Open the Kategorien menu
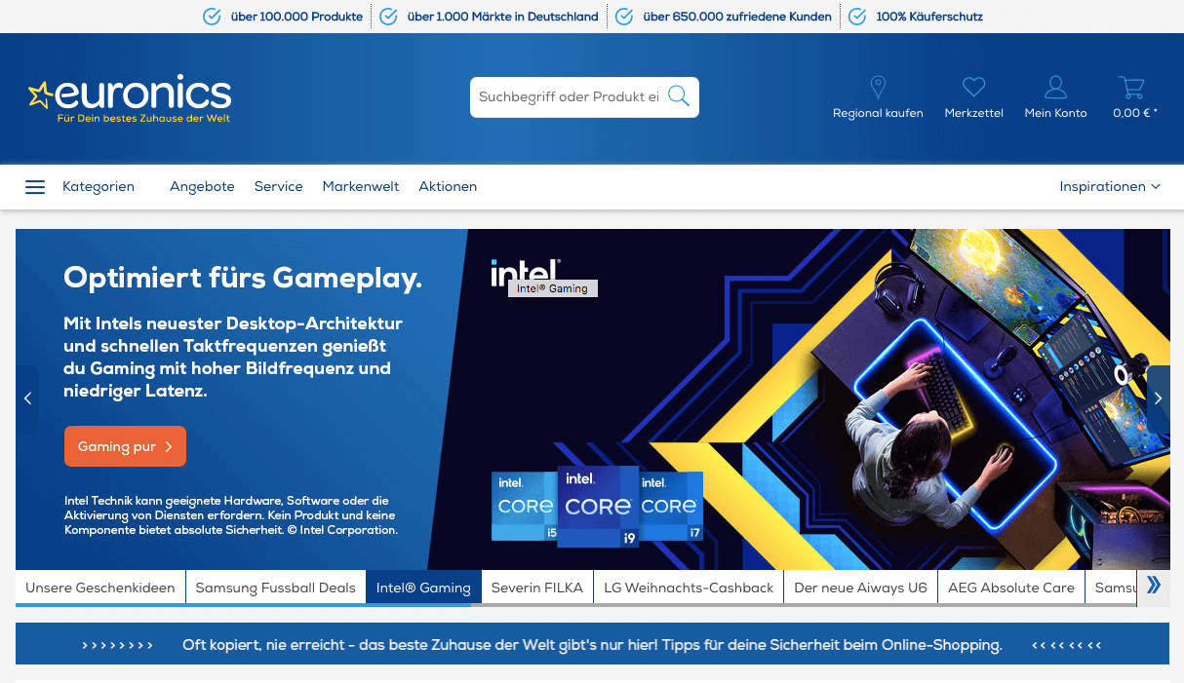The width and height of the screenshot is (1184, 683). (x=99, y=186)
